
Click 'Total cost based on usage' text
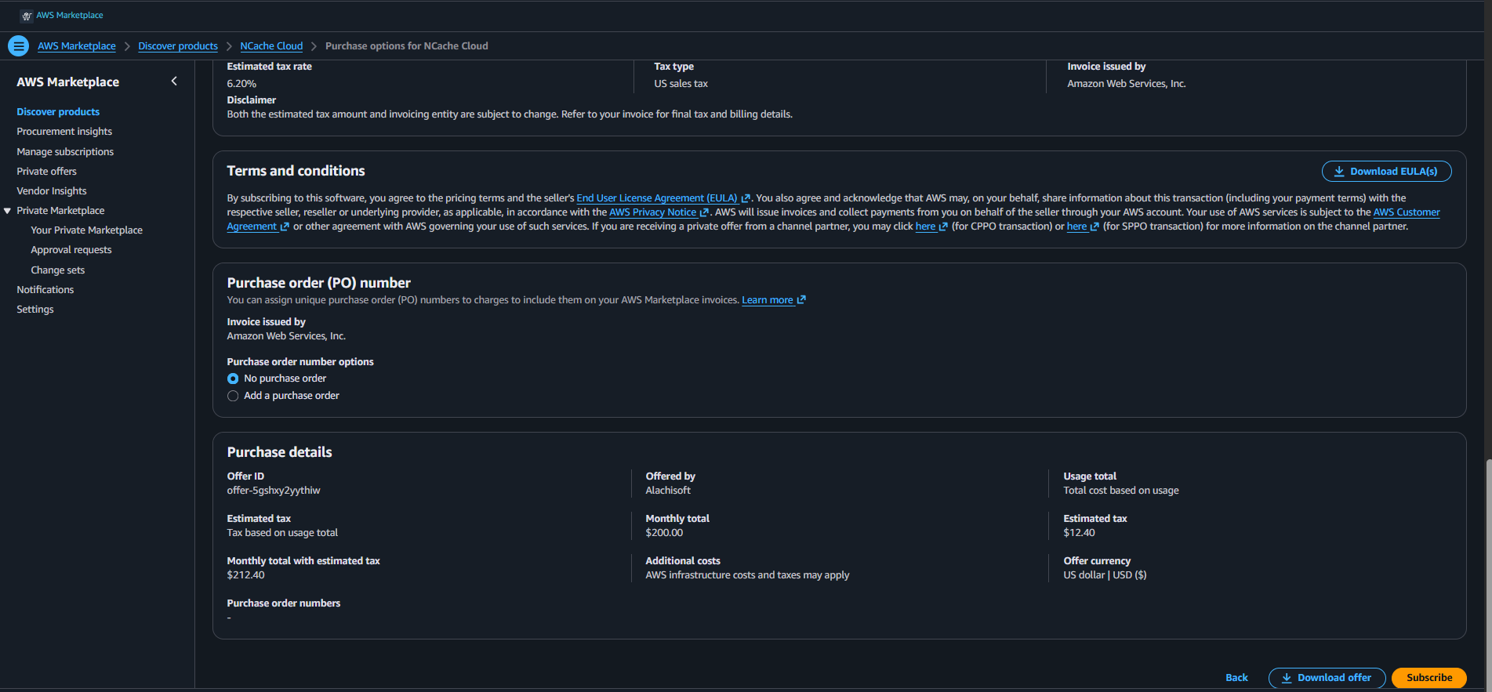click(1120, 491)
